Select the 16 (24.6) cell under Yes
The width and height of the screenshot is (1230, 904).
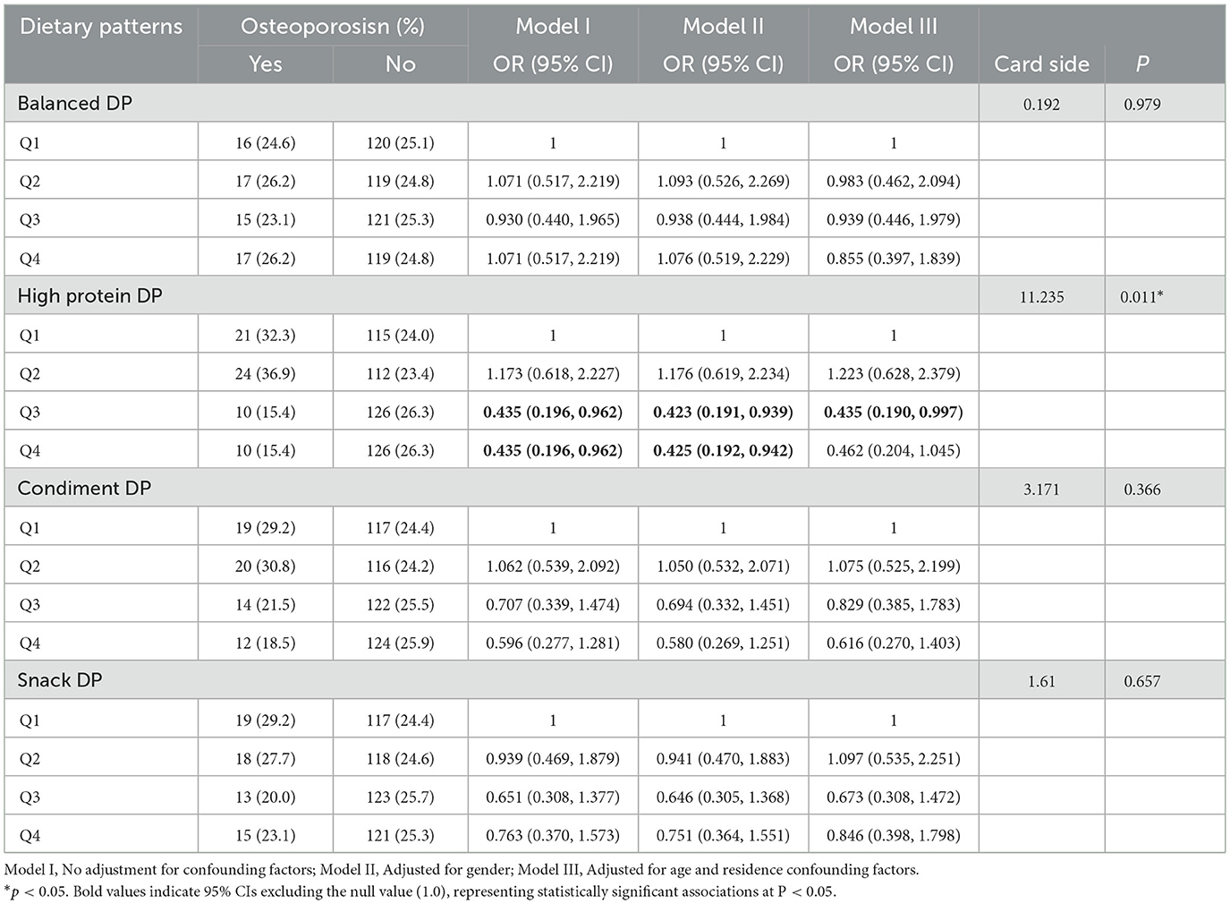click(265, 143)
